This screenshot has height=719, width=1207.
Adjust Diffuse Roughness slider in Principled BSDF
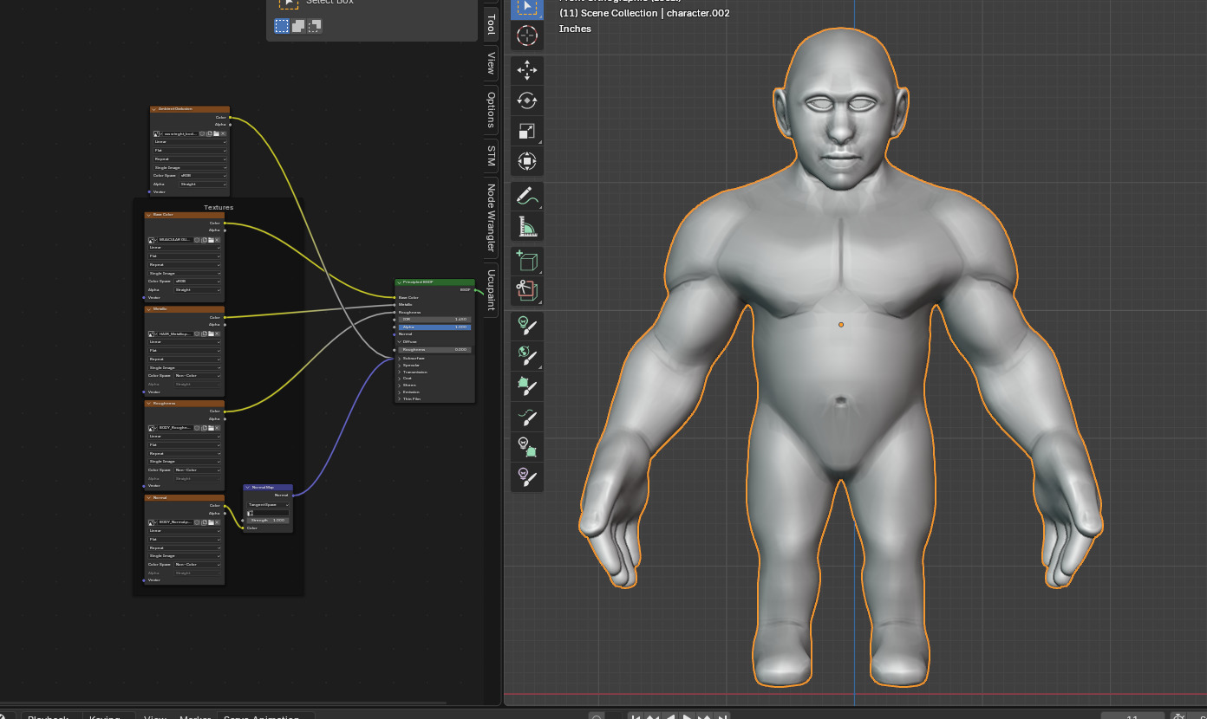(434, 350)
